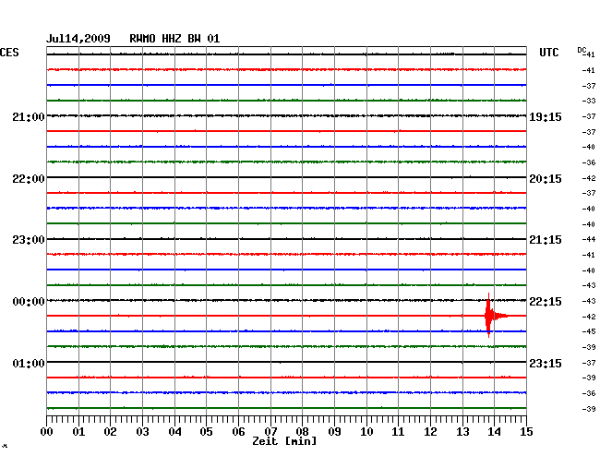
Task: Click minute 00 on the Zeit axis
Action: point(47,432)
